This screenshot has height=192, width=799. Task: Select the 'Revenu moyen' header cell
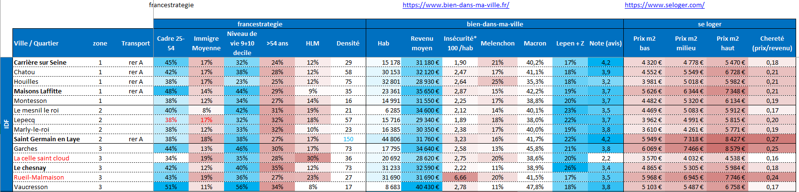pyautogui.click(x=422, y=43)
